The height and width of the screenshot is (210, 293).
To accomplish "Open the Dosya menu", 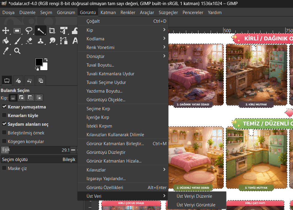I will [8, 12].
